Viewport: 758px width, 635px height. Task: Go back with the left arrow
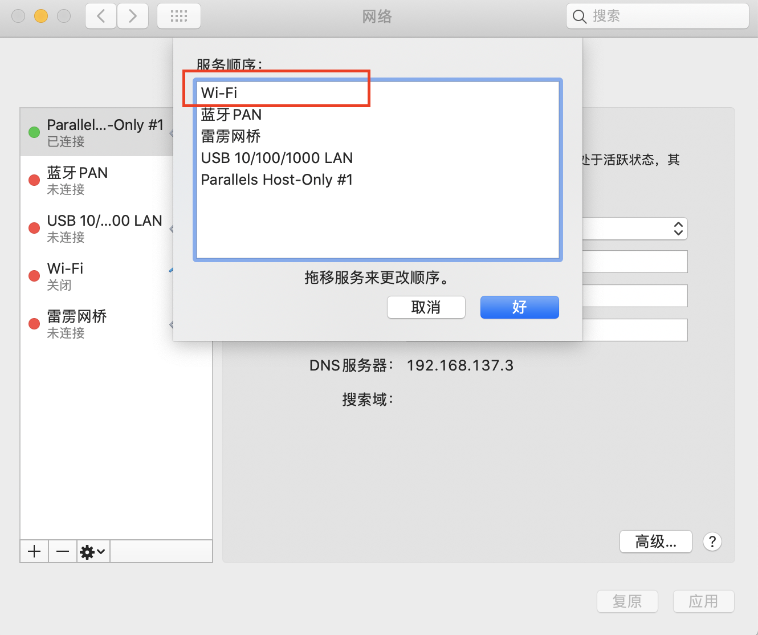pyautogui.click(x=101, y=16)
